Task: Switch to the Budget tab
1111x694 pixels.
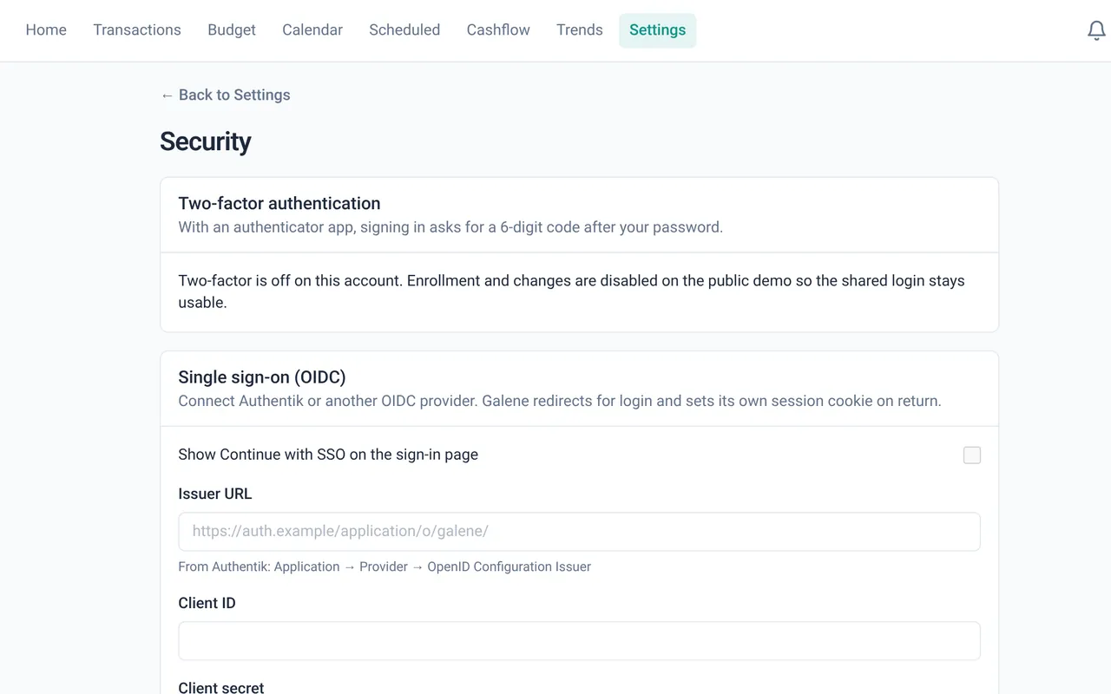Action: point(232,30)
